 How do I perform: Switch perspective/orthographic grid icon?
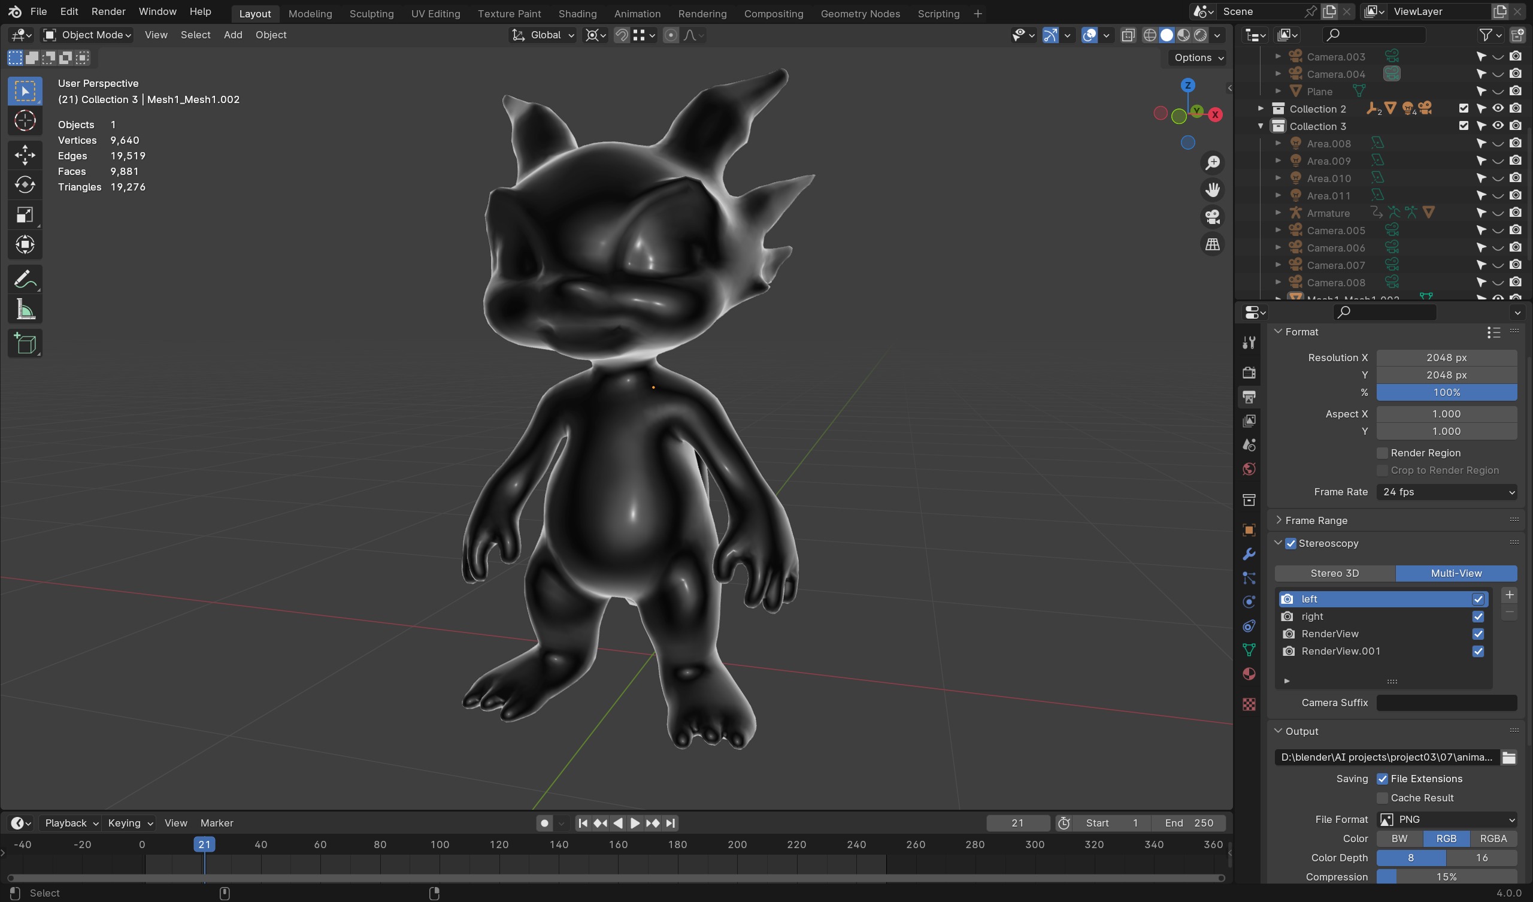click(1213, 244)
